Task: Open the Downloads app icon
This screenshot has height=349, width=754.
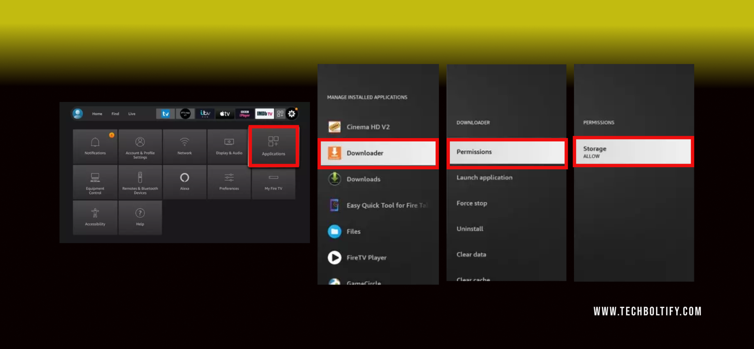Action: (334, 179)
